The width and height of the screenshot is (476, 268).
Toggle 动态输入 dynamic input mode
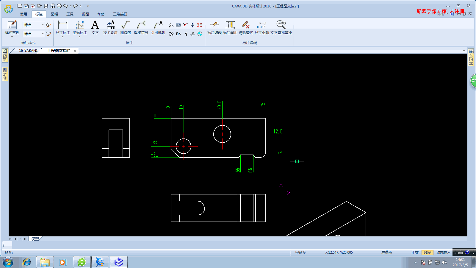(x=443, y=253)
